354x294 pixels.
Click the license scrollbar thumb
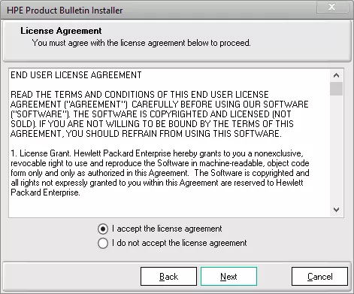click(336, 89)
